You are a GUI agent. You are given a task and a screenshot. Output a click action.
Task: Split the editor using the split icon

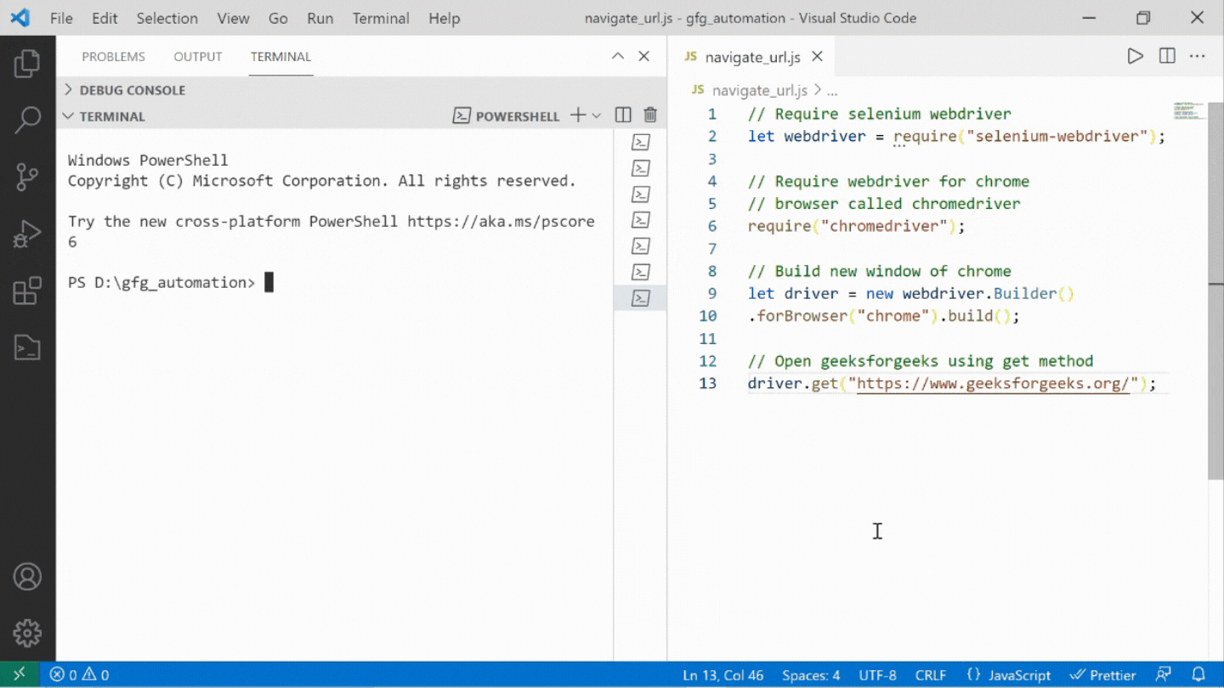1165,56
